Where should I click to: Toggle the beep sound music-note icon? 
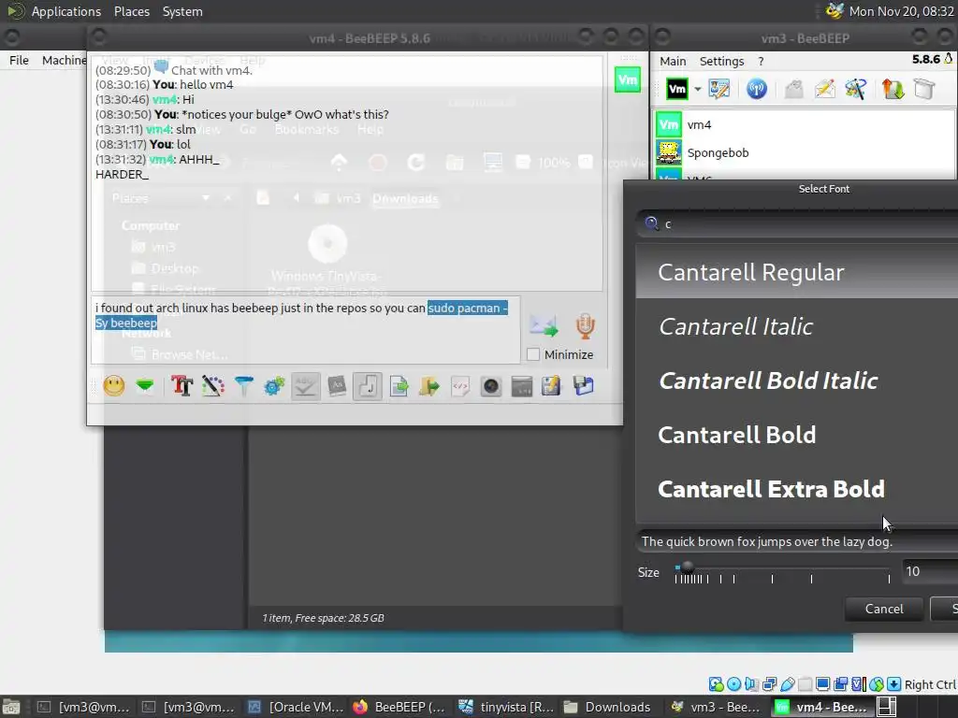click(367, 386)
